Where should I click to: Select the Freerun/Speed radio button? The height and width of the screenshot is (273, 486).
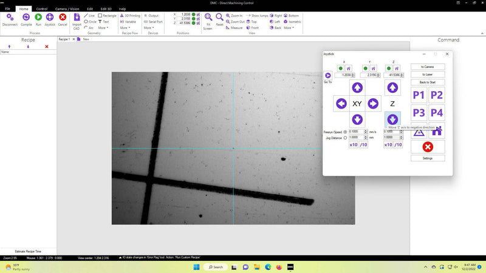tap(345, 132)
